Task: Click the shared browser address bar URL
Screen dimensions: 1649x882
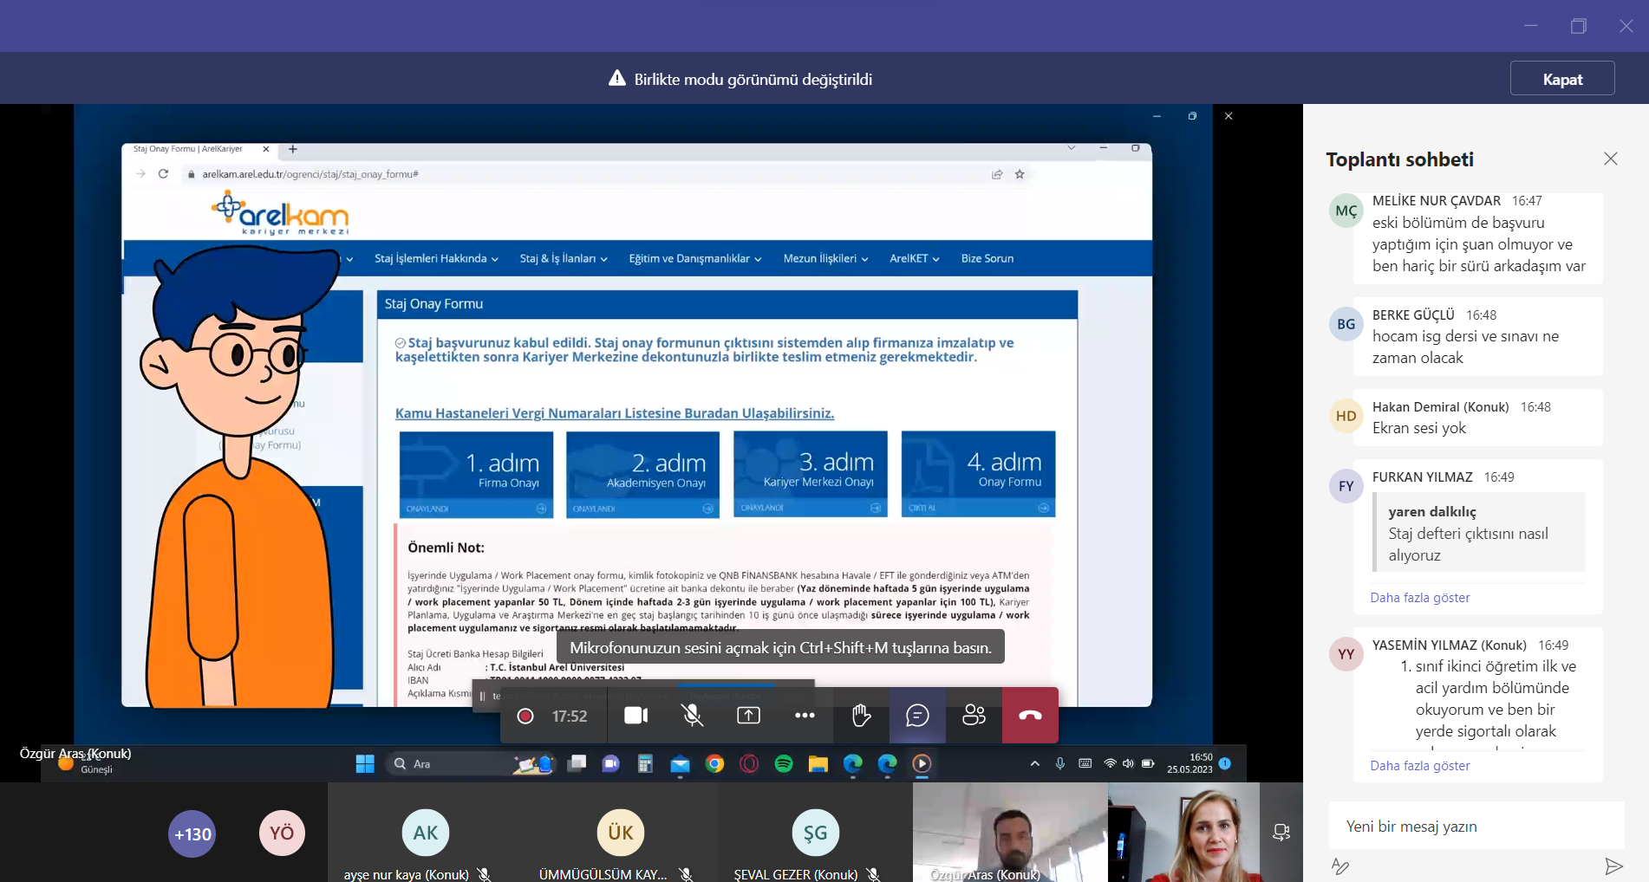Action: pos(310,174)
